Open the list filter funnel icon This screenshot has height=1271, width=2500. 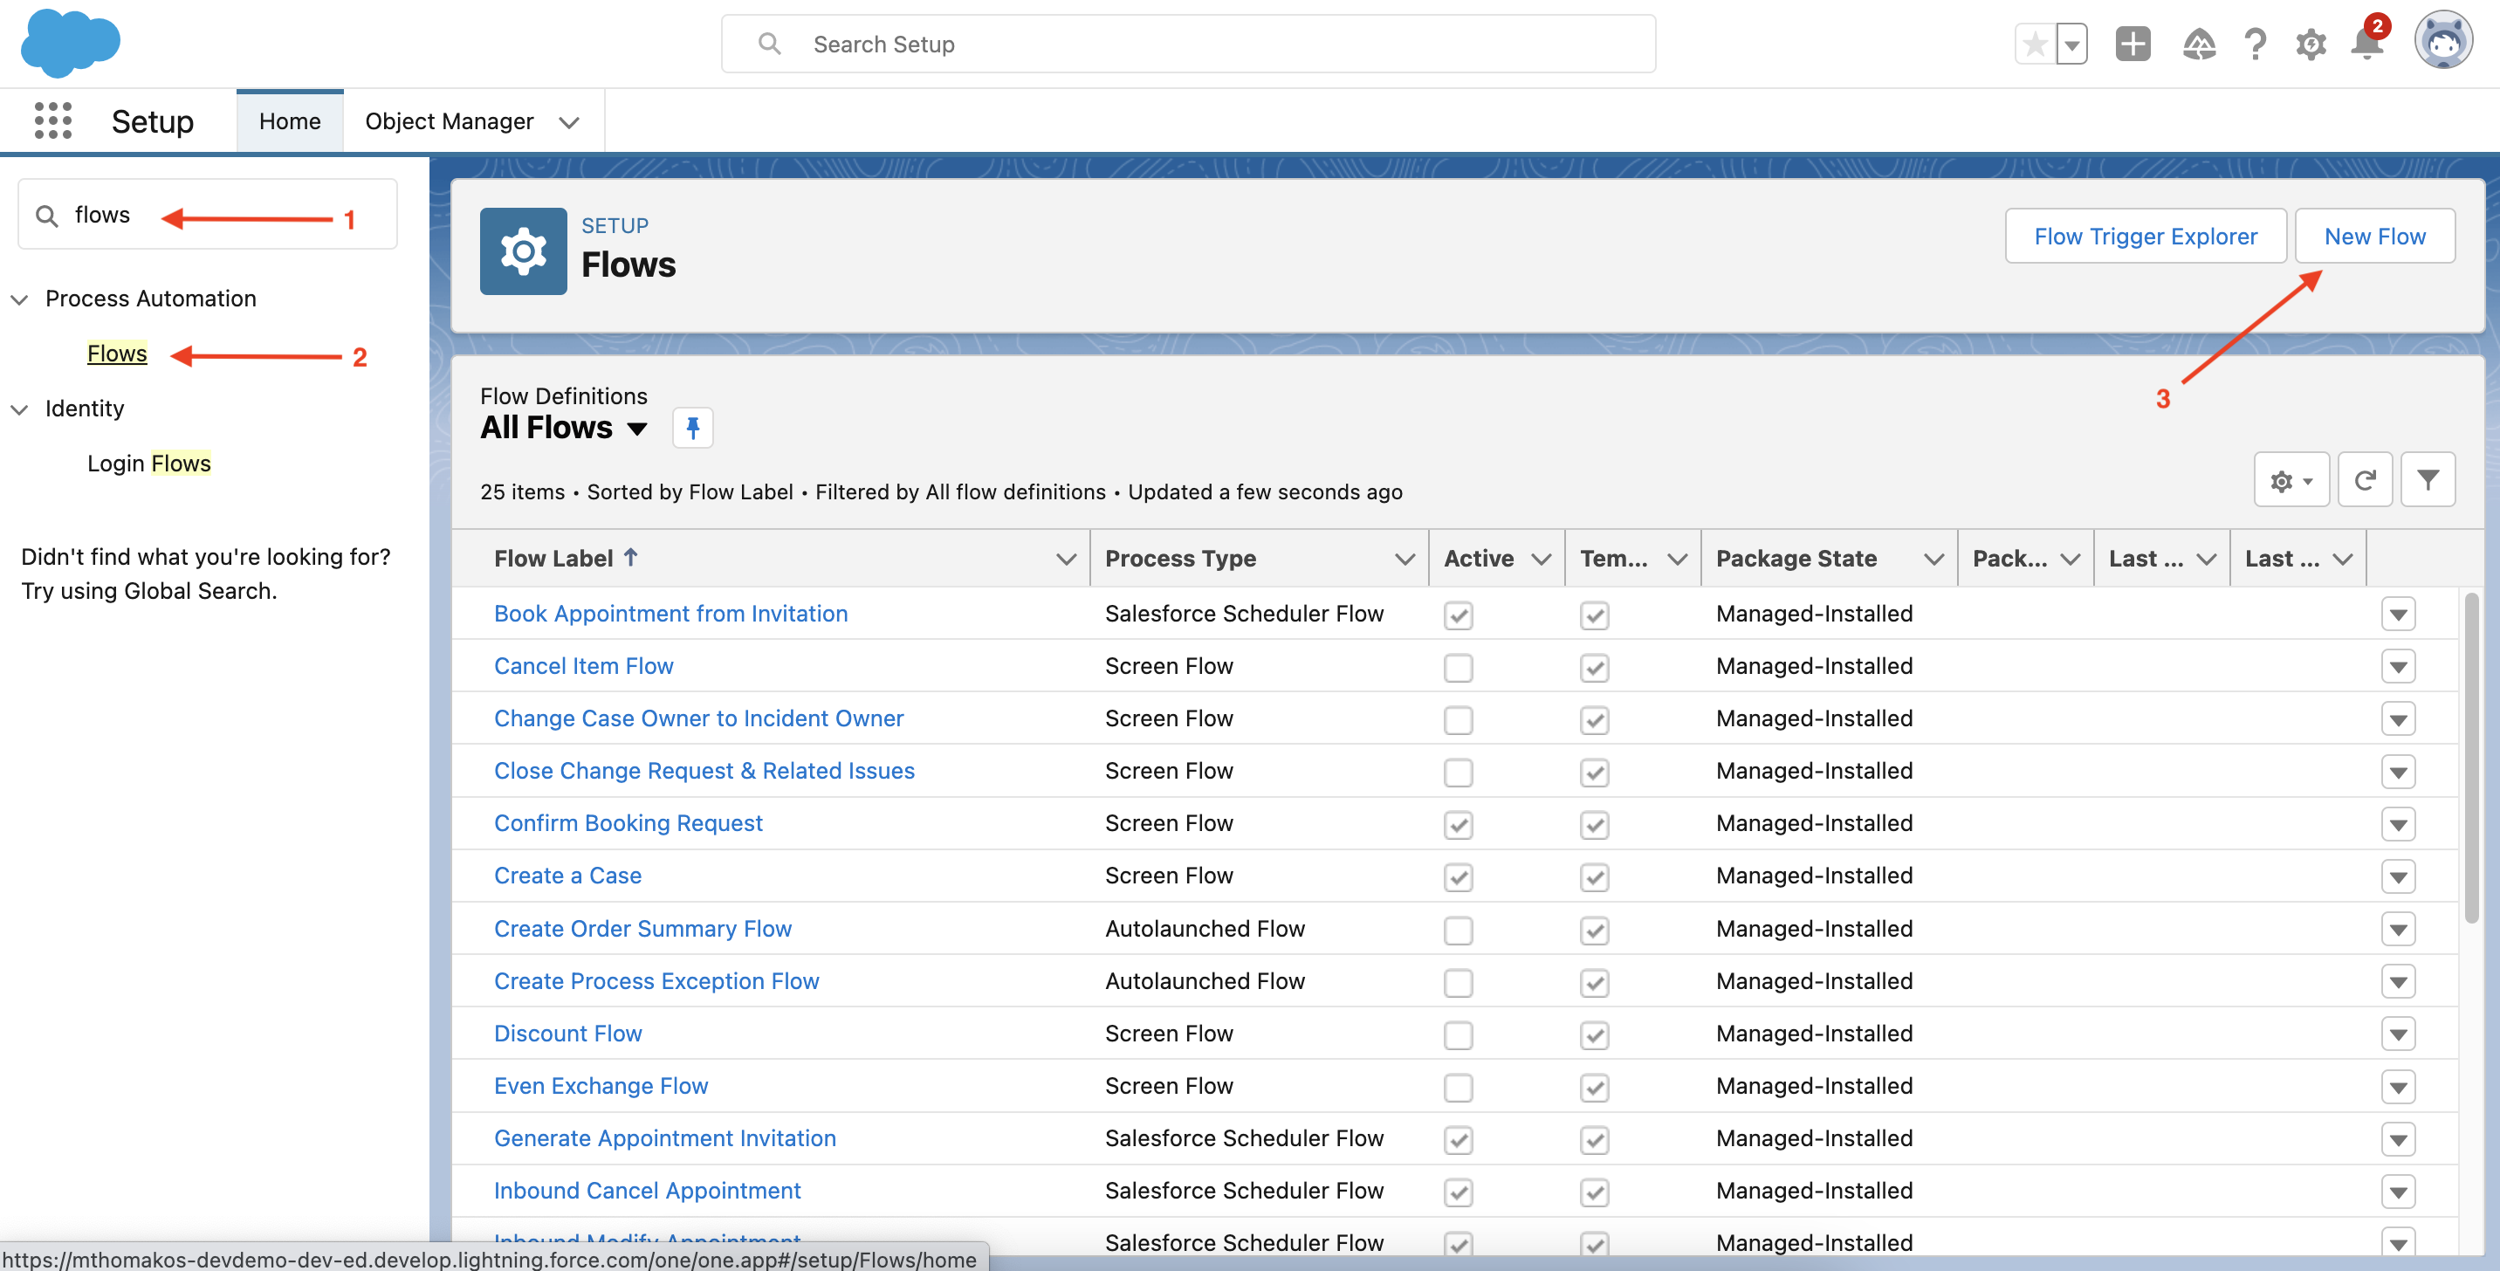pyautogui.click(x=2428, y=480)
